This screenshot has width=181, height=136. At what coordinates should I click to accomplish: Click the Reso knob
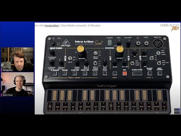(x=115, y=63)
